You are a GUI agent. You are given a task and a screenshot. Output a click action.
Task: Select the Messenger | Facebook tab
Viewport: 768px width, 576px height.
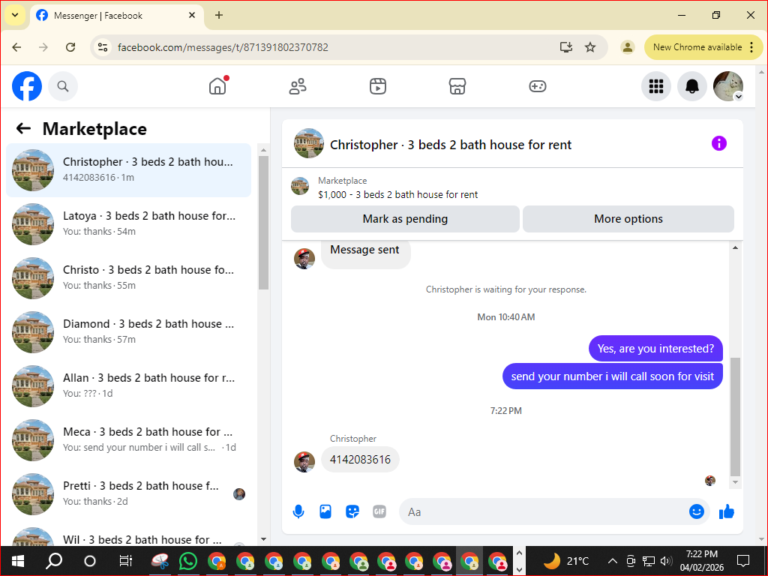point(118,16)
